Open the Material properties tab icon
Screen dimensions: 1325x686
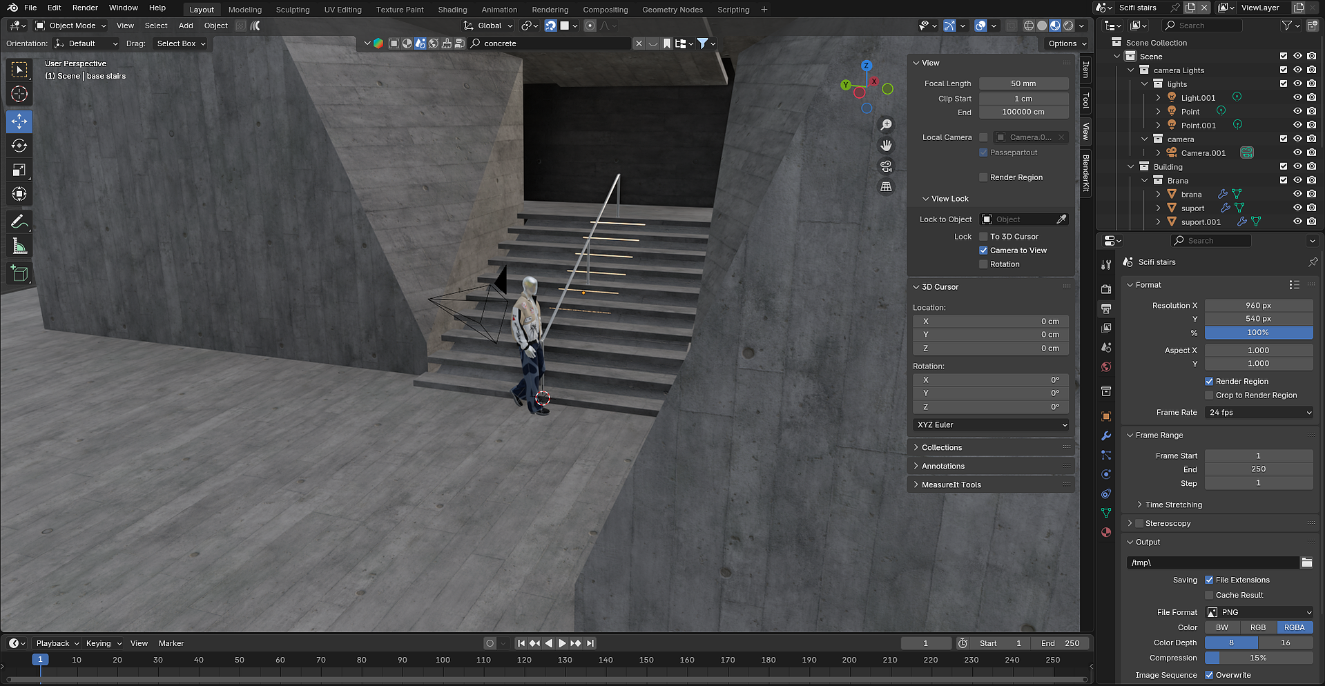pyautogui.click(x=1106, y=532)
